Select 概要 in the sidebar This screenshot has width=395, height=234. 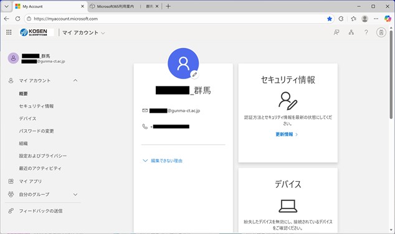(24, 93)
